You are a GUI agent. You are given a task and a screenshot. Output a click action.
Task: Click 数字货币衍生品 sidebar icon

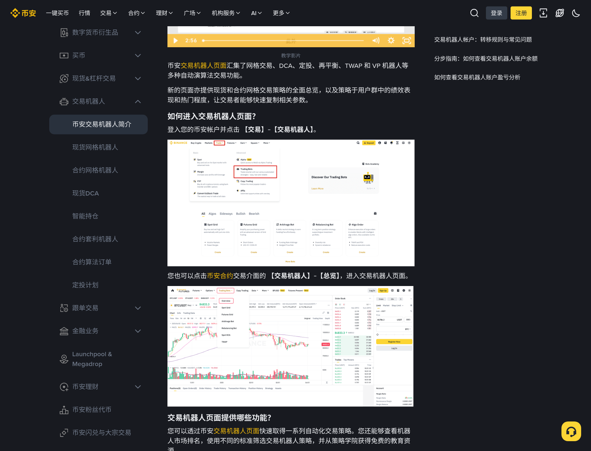point(64,32)
